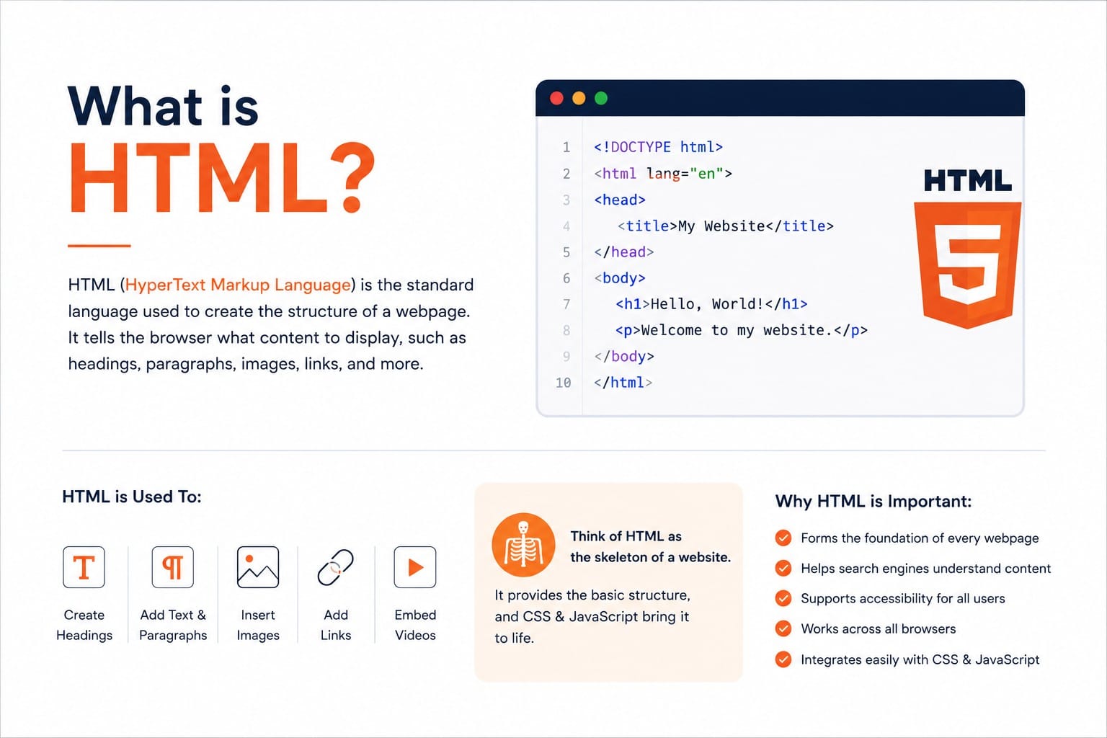Click "Supports accessibility for all users" text
Screen dimensions: 1107x738
coord(902,598)
